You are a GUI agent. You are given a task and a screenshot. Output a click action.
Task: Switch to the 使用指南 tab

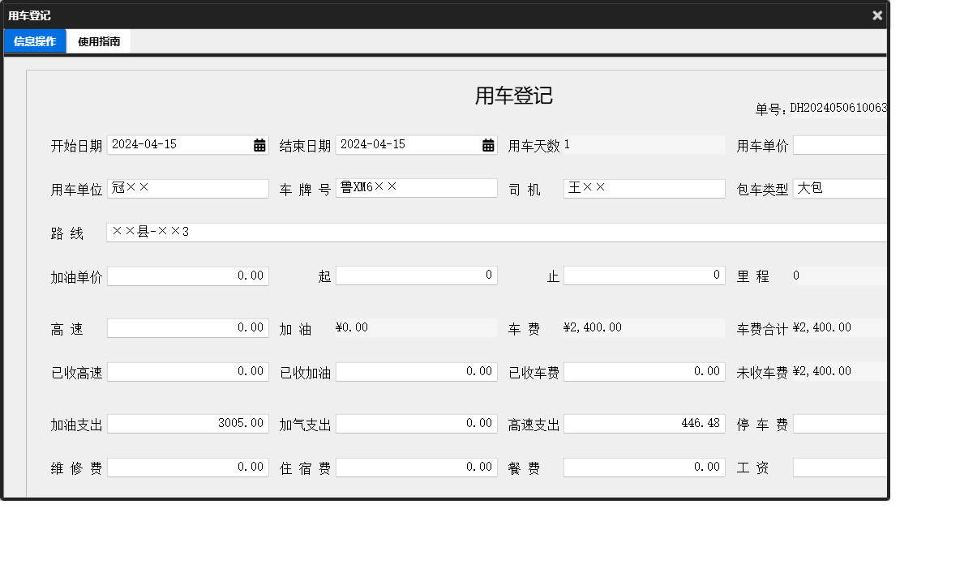point(98,41)
